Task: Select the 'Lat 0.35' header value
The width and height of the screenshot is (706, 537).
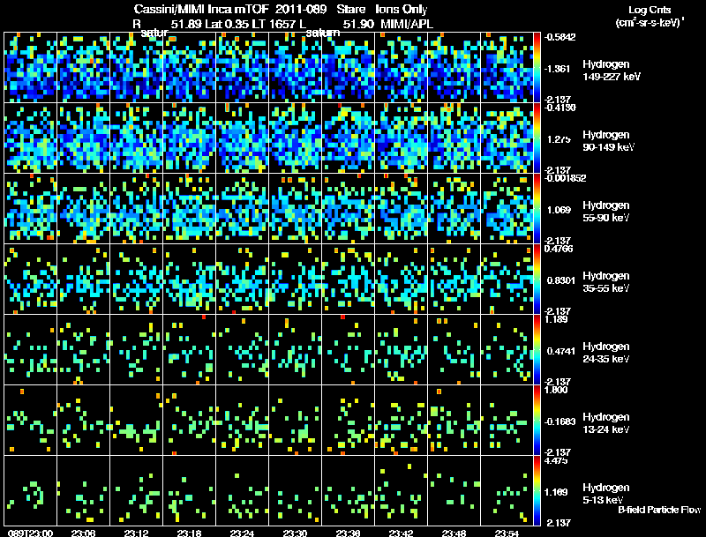Action: coord(227,24)
